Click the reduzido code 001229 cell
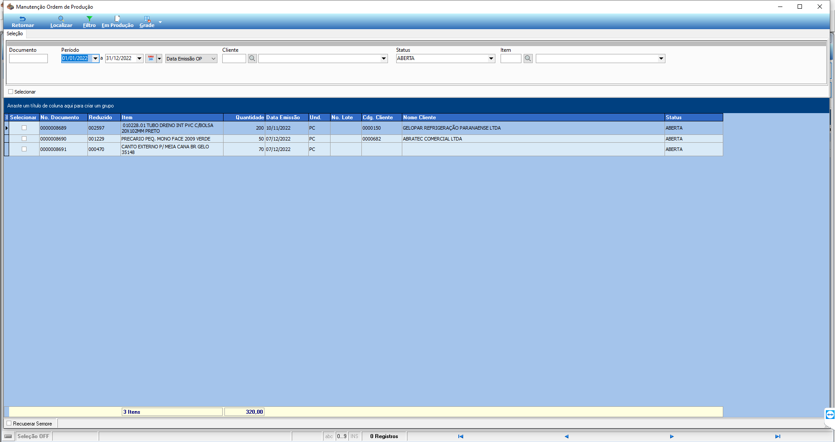This screenshot has width=835, height=442. pos(104,139)
